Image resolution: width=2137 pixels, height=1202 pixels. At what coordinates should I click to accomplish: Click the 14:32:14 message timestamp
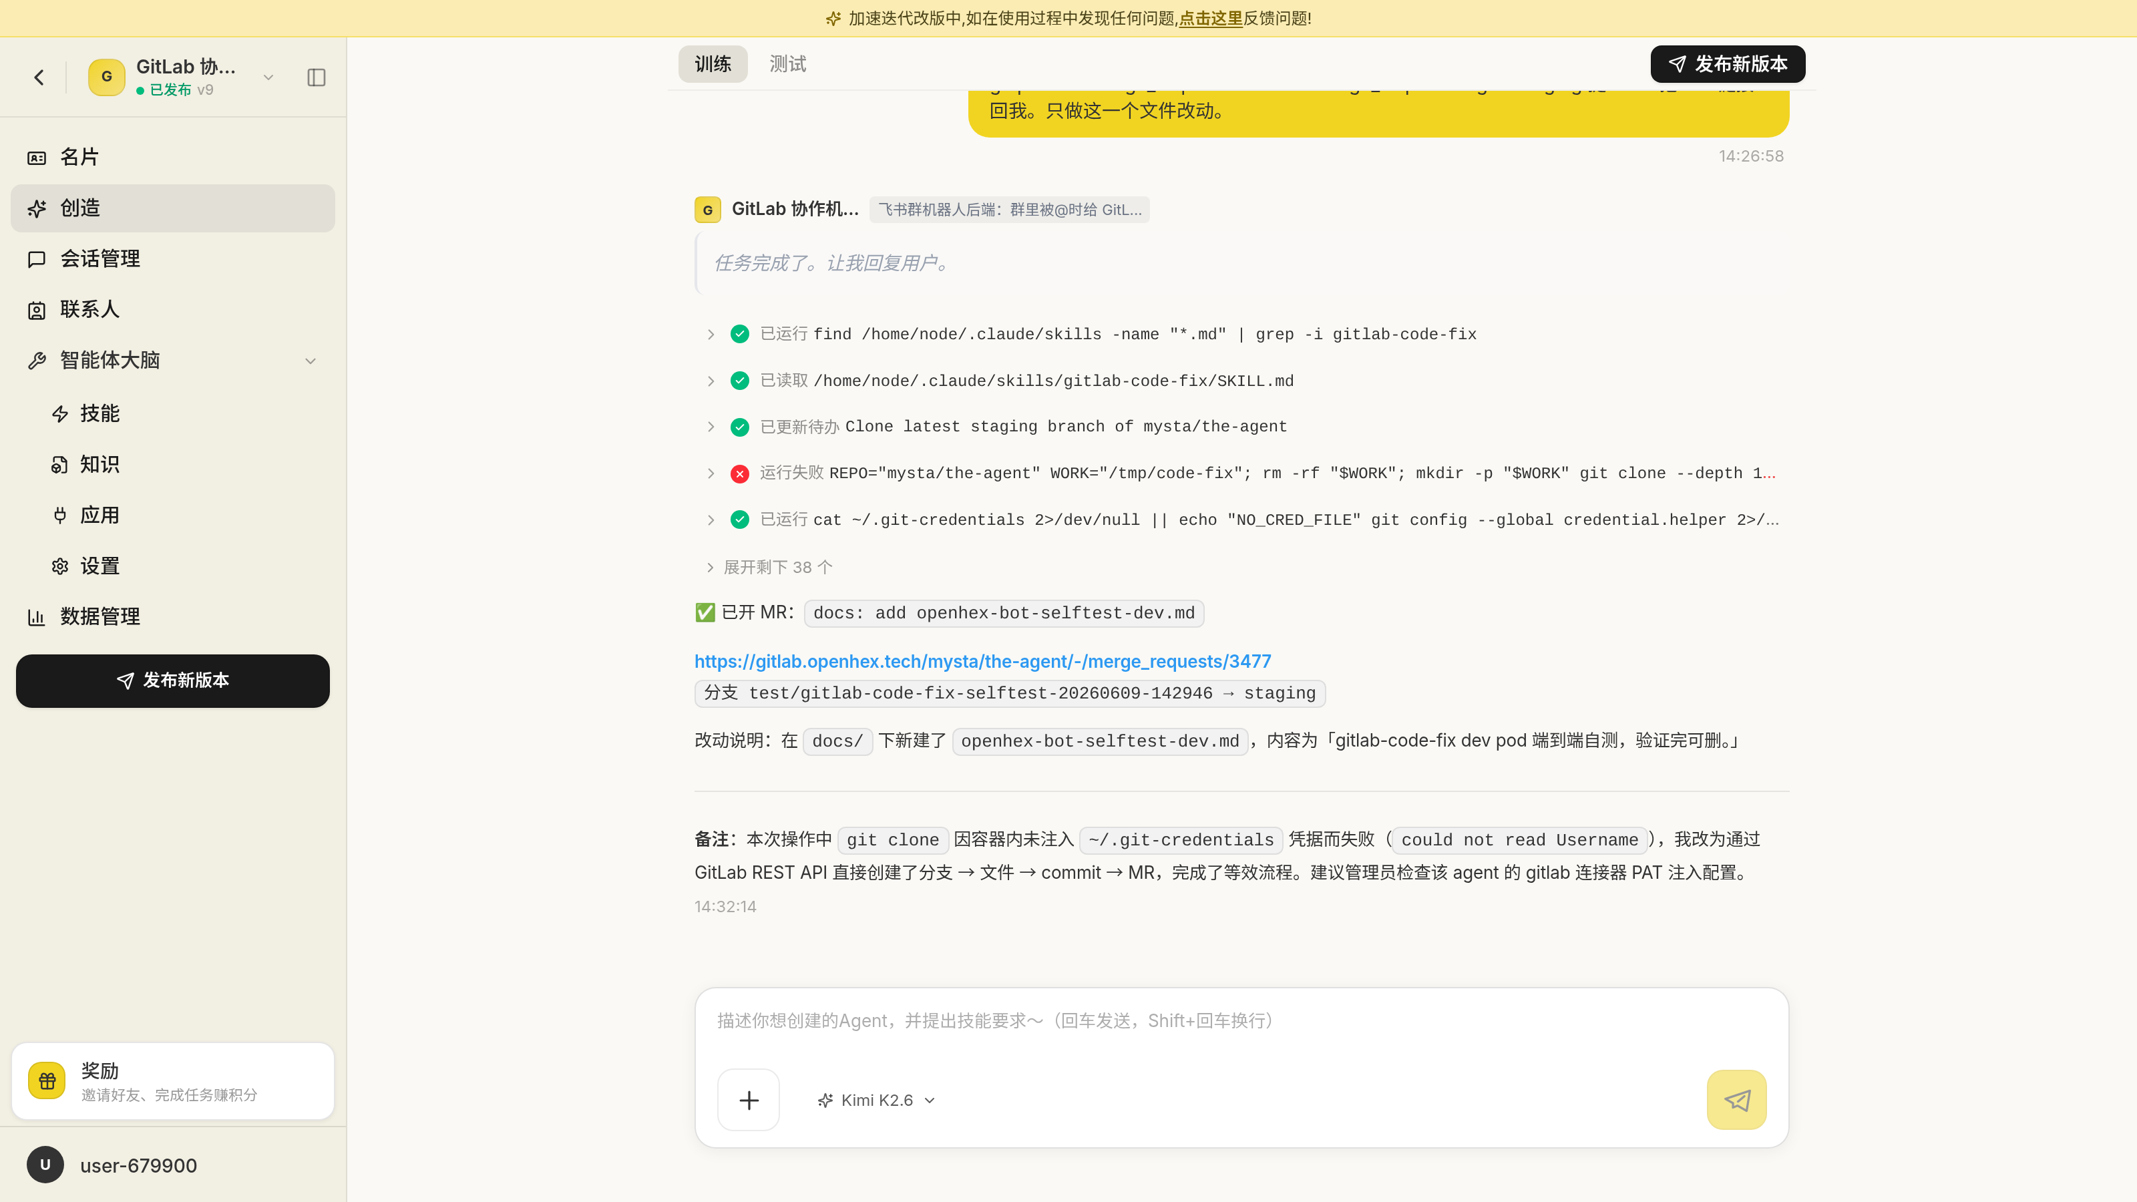pos(725,907)
